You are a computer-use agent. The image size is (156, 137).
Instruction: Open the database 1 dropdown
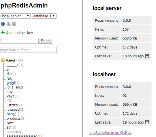44,16
